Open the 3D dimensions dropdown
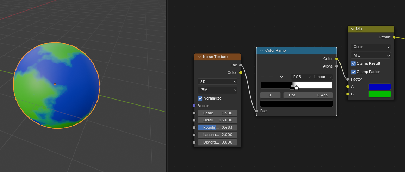The image size is (405, 172). (x=217, y=82)
